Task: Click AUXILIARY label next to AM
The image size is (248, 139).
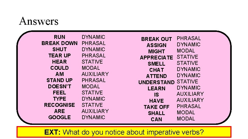Action: [95, 74]
